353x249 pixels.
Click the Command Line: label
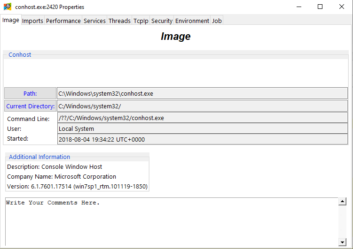tap(28, 119)
